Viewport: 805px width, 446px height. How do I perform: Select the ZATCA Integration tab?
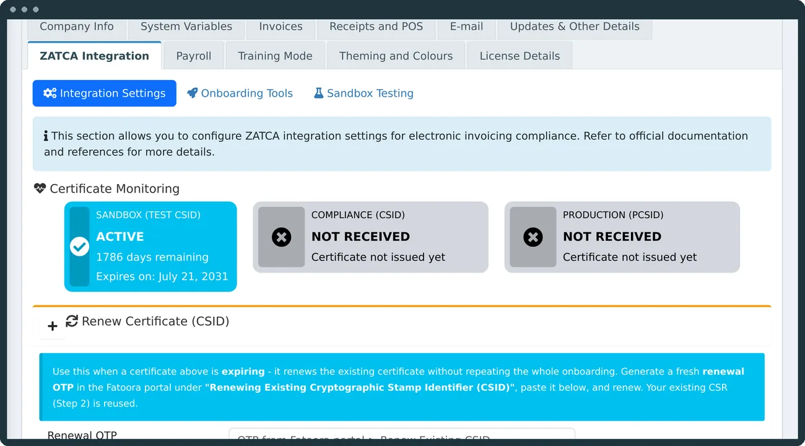point(95,56)
